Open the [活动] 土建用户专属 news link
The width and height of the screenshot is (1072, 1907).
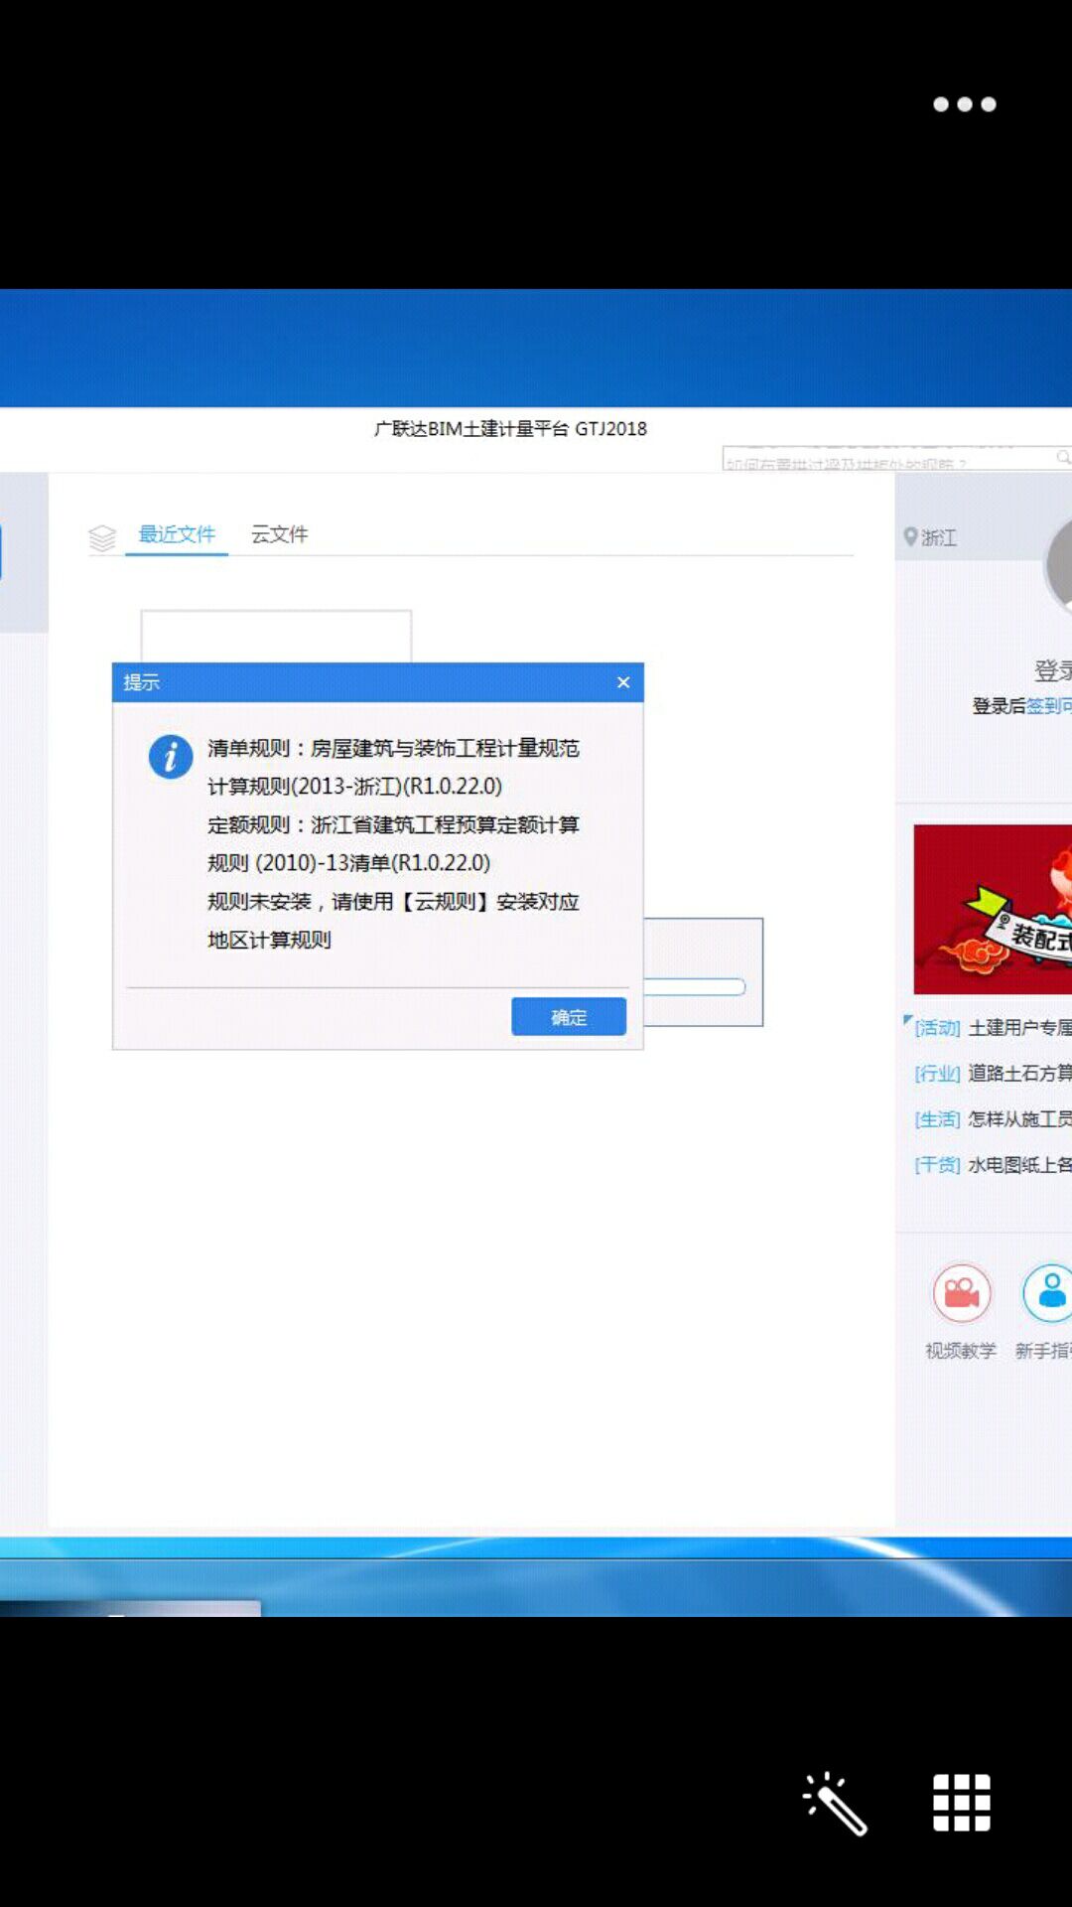click(x=993, y=1028)
